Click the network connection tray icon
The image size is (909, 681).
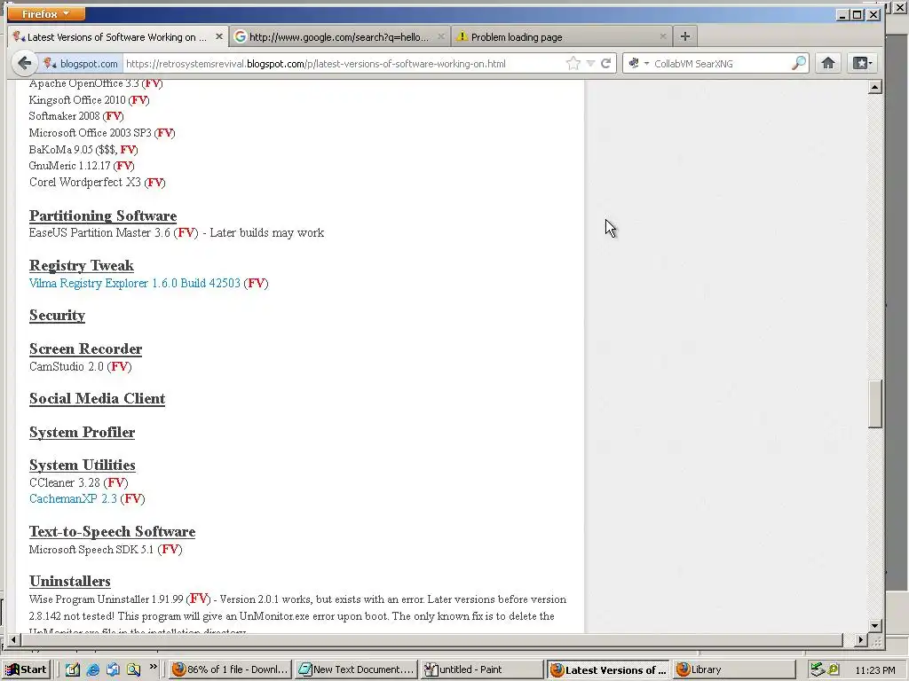[x=818, y=669]
